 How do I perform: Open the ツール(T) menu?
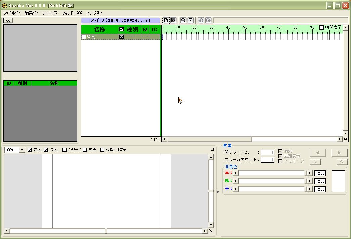[50, 13]
